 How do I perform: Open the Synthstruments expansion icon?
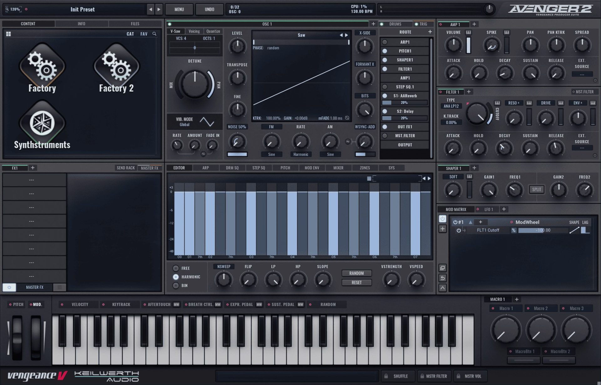click(42, 123)
